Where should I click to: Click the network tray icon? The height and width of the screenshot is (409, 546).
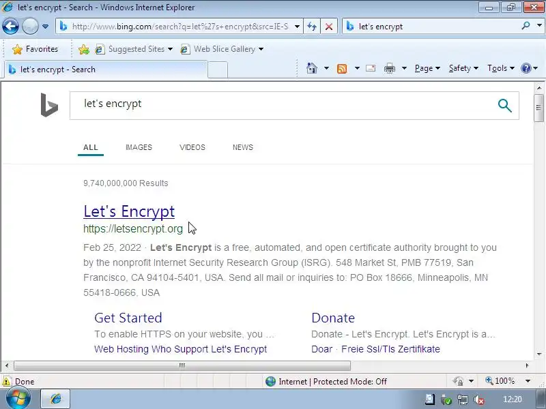tap(463, 400)
